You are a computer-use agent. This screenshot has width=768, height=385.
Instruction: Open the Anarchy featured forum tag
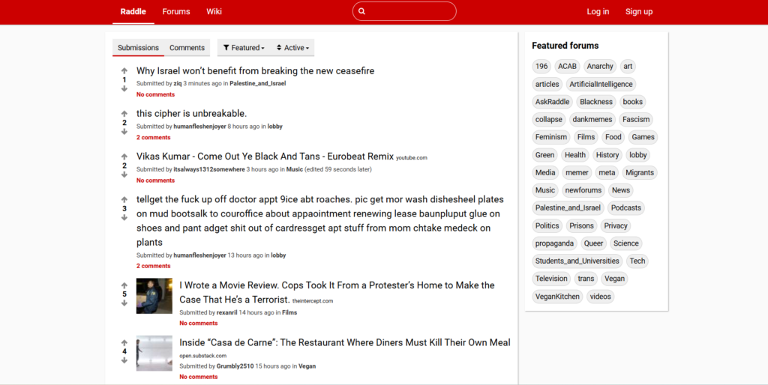click(600, 67)
